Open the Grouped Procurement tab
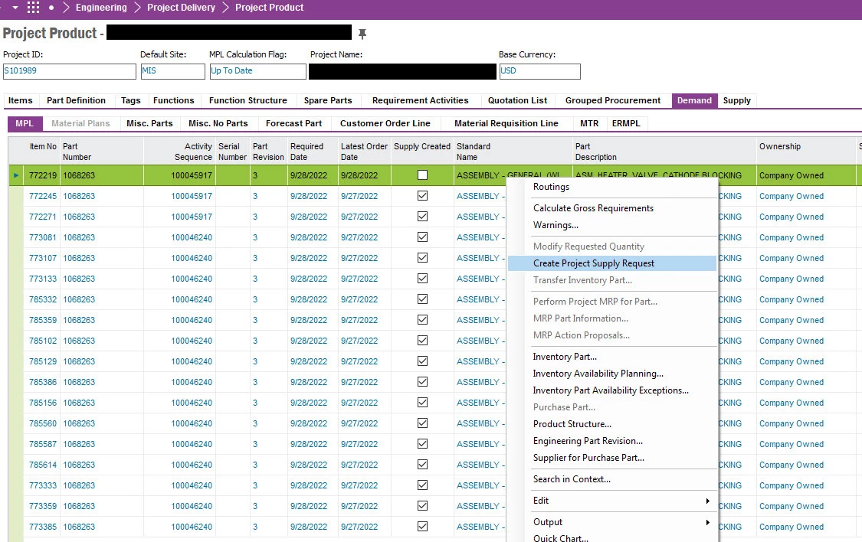Viewport: 862px width, 542px height. click(x=612, y=100)
